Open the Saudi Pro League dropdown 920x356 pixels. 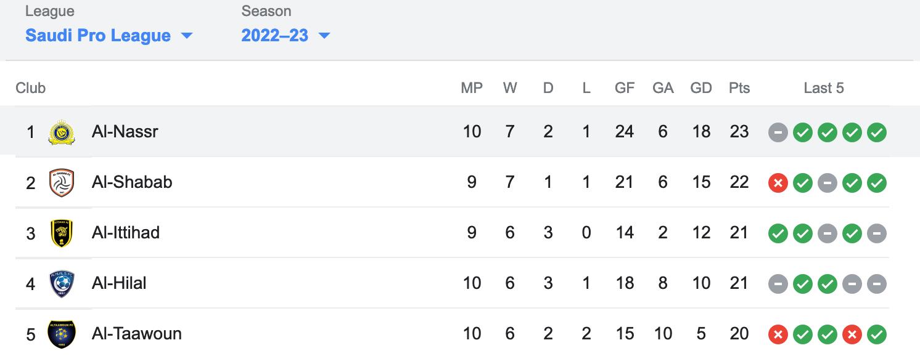[109, 35]
